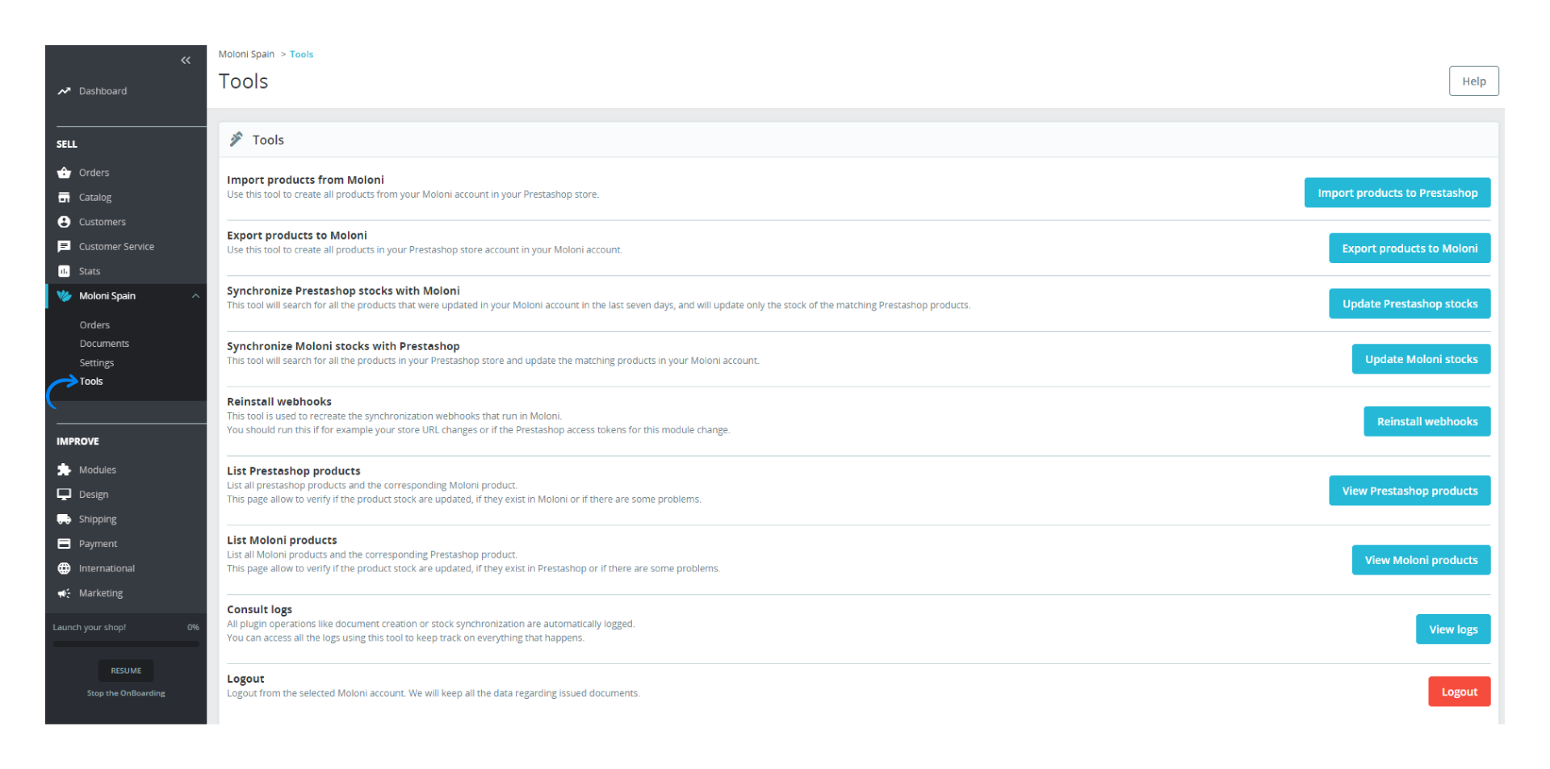Click the Moloni Spain breadcrumb link
The height and width of the screenshot is (769, 1550).
[246, 54]
